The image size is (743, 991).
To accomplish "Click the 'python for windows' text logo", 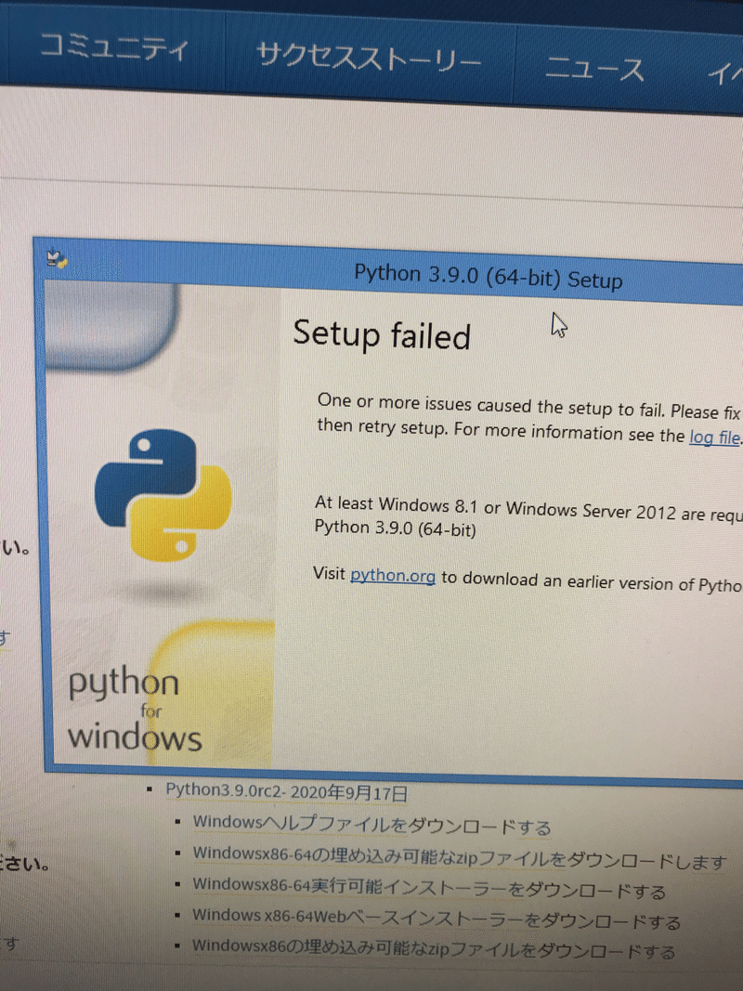I will (135, 708).
